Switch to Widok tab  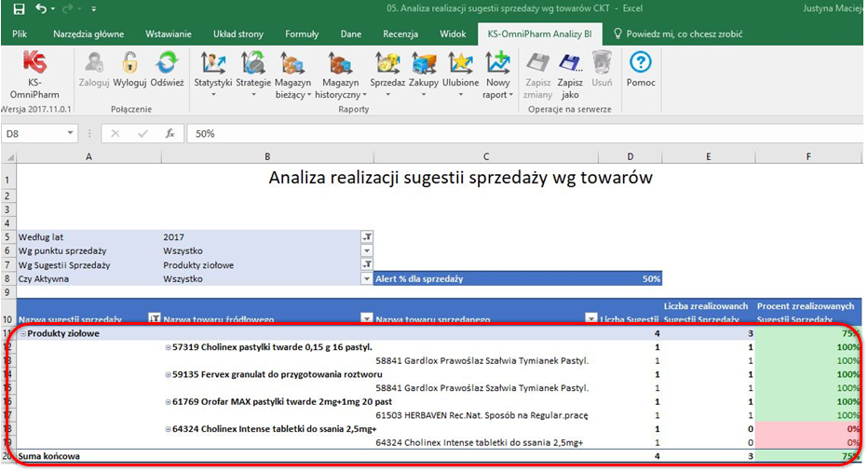pyautogui.click(x=453, y=34)
